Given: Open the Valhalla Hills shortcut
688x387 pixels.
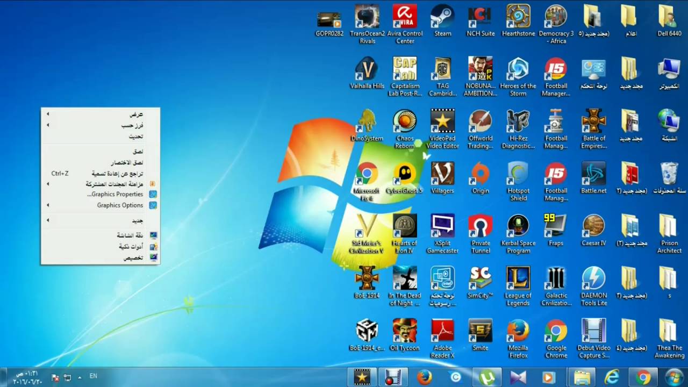Looking at the screenshot, I should (367, 74).
